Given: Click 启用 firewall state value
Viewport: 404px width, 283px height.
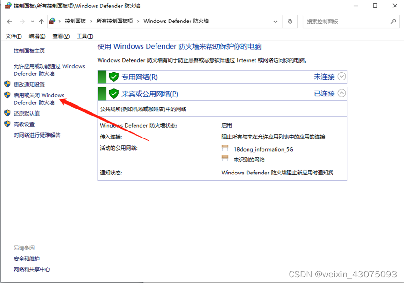Looking at the screenshot, I should (x=227, y=126).
